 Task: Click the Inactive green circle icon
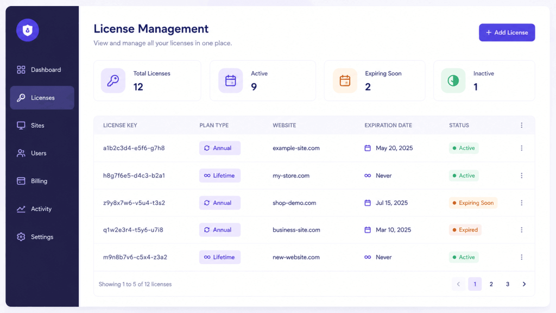(x=453, y=80)
